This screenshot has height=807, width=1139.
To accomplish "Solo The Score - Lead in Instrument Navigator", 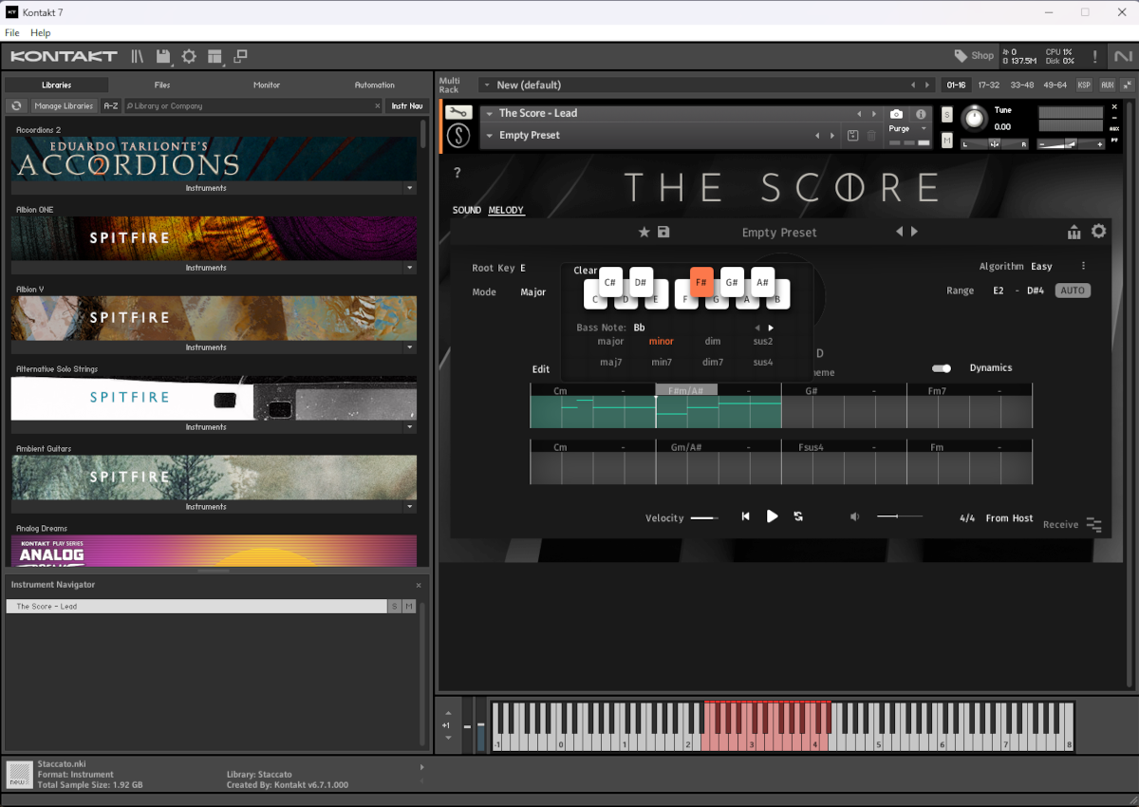I will [395, 607].
